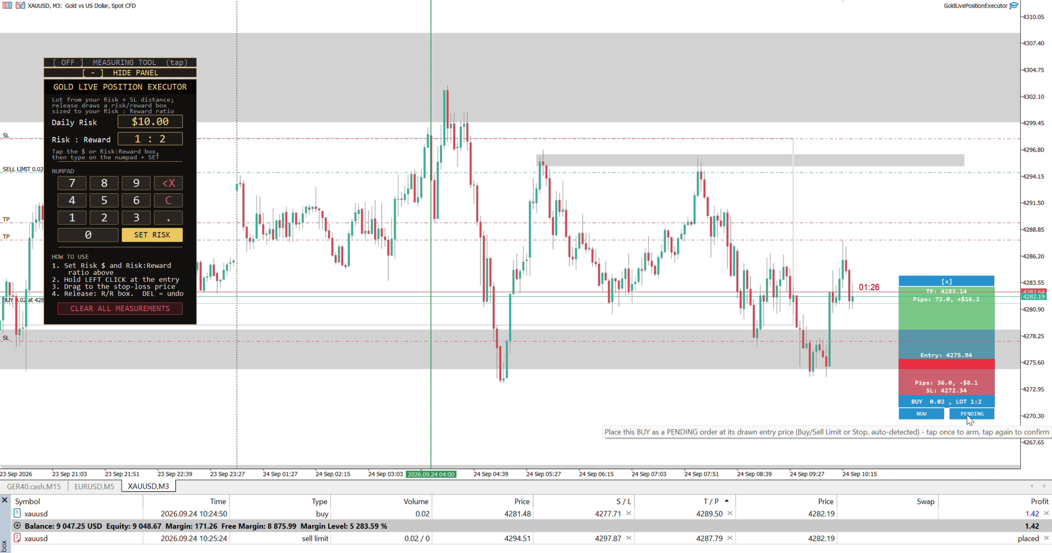Image resolution: width=1052 pixels, height=553 pixels.
Task: Expand the balance summary row
Action: (x=17, y=526)
